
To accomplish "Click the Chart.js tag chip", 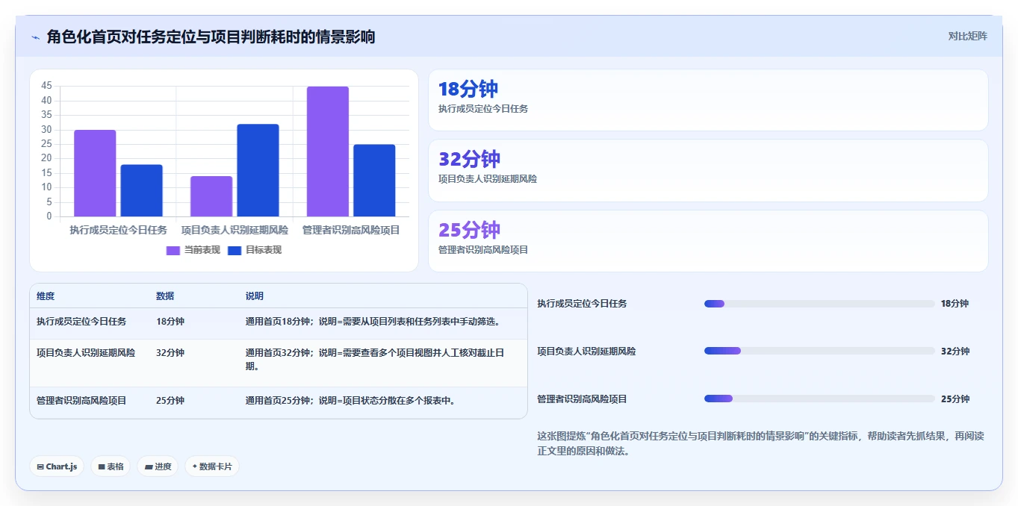I will (x=57, y=466).
